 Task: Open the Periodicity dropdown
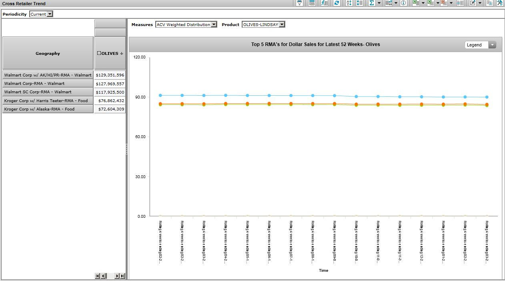(x=50, y=14)
